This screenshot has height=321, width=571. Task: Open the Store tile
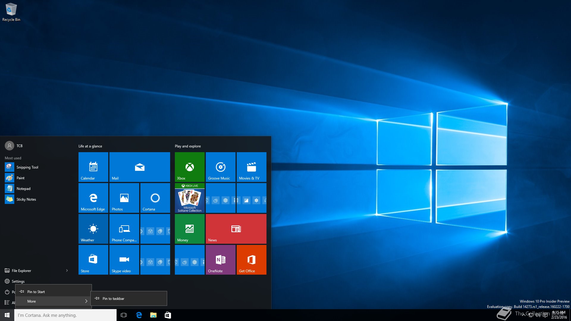pos(93,259)
